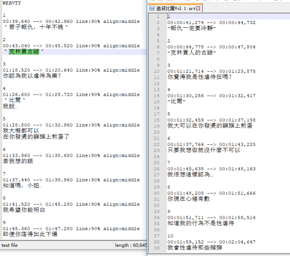Click the srt line 你現在心裡有數
The image size is (290, 256).
tap(188, 199)
